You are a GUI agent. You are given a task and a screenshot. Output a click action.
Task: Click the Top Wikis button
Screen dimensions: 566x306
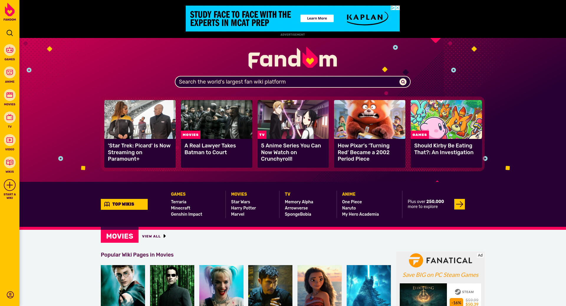(124, 204)
